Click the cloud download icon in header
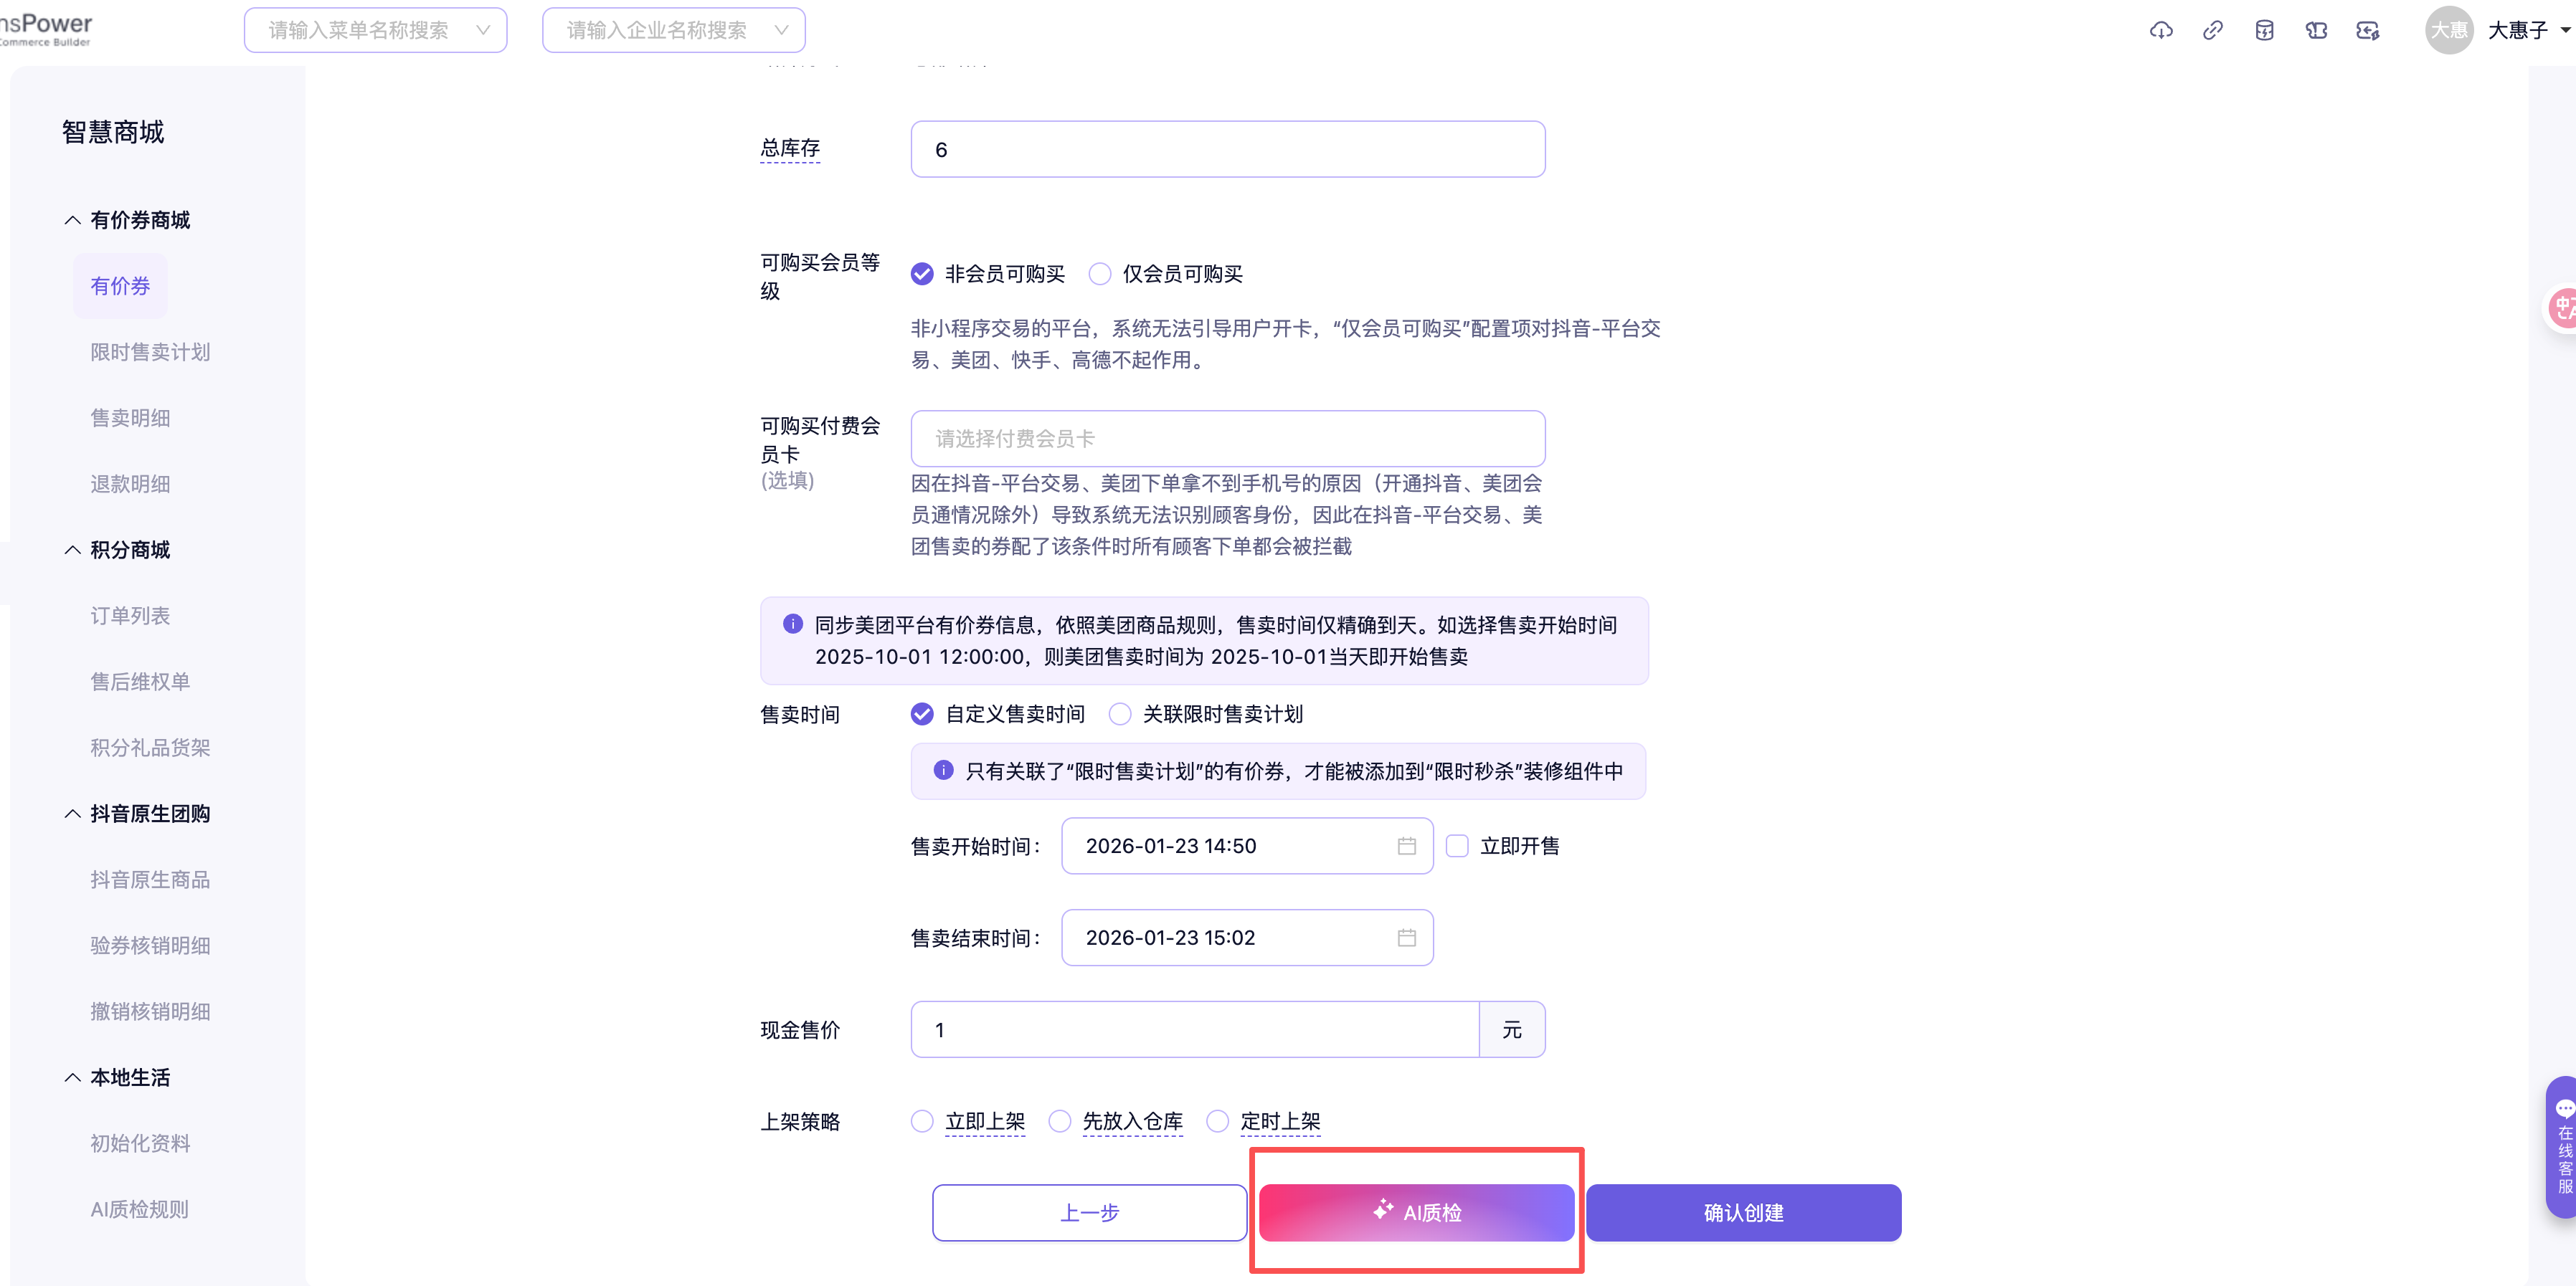This screenshot has width=2576, height=1286. [2160, 31]
